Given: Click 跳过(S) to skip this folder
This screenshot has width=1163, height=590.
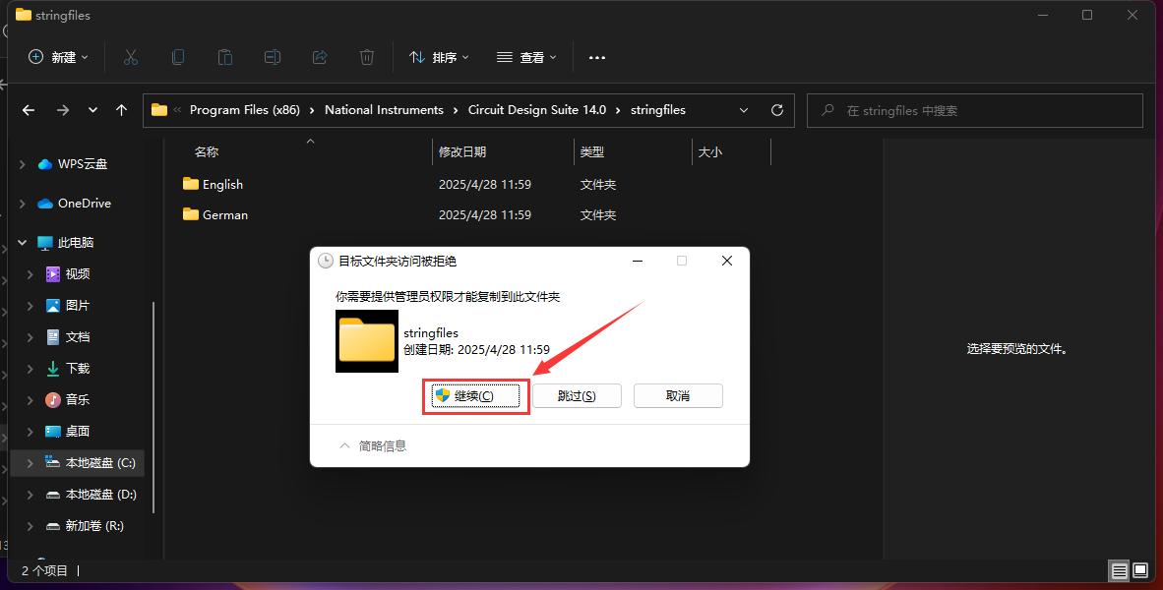Looking at the screenshot, I should [577, 396].
